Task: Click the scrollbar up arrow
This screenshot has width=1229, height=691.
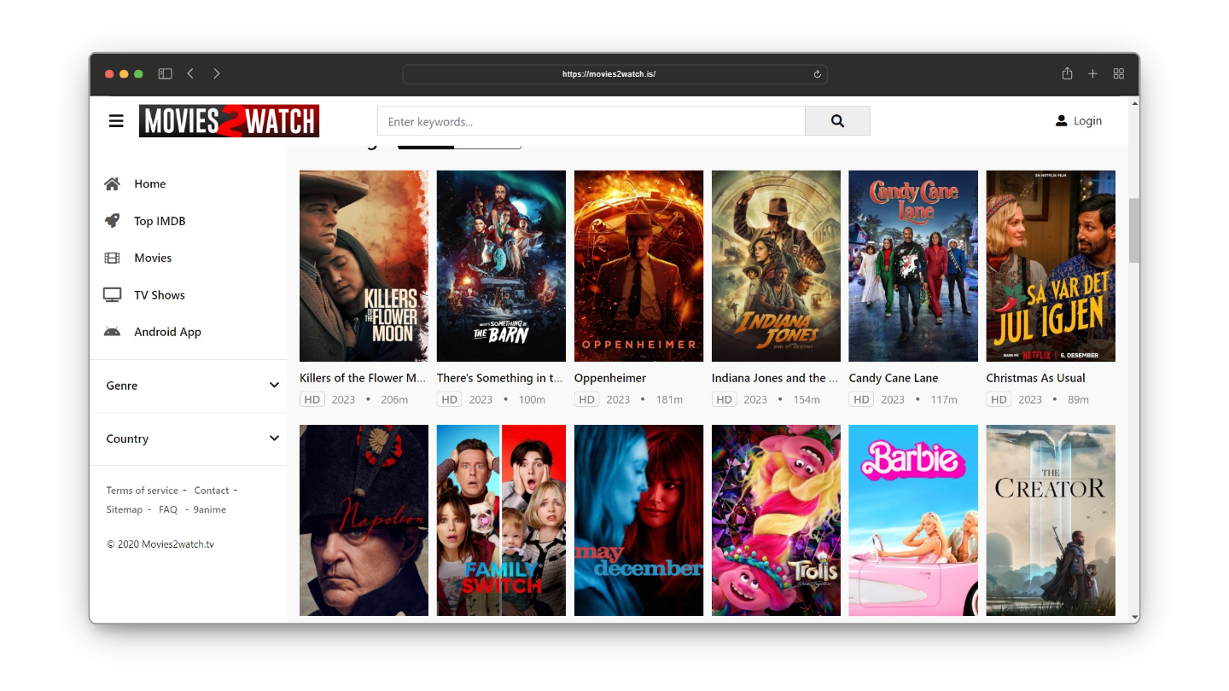Action: 1134,103
